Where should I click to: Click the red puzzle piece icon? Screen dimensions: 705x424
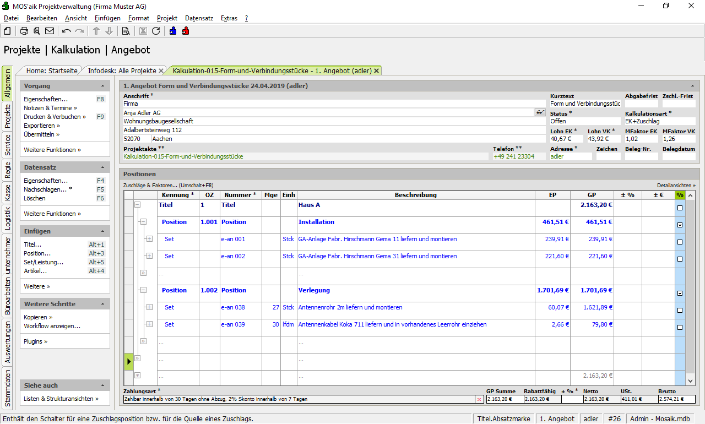click(x=186, y=31)
